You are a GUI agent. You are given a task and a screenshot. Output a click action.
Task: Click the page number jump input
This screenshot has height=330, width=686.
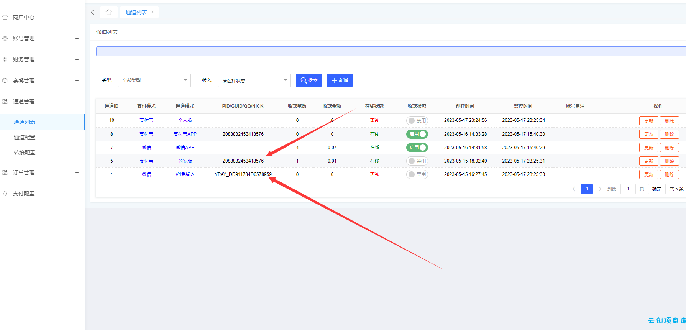click(x=628, y=189)
